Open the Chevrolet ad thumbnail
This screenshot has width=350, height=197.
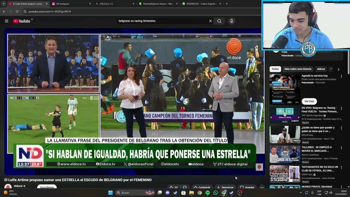[285, 89]
